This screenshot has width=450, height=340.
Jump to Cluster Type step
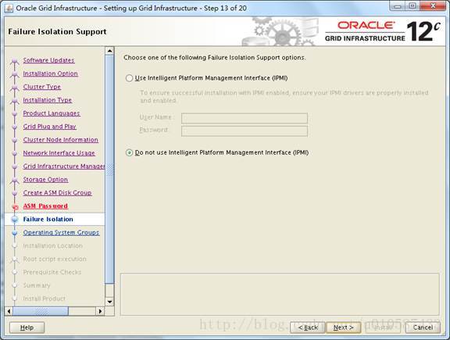tap(42, 87)
